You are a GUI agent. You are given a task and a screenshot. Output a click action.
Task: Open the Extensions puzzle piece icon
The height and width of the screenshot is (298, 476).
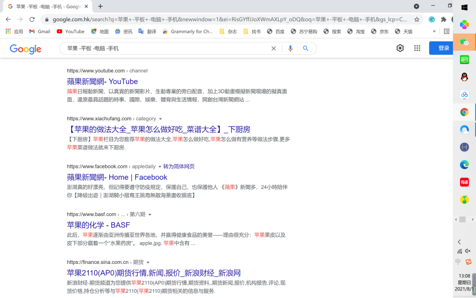tap(443, 20)
